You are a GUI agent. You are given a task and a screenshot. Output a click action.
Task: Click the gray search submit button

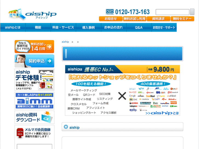click(192, 12)
